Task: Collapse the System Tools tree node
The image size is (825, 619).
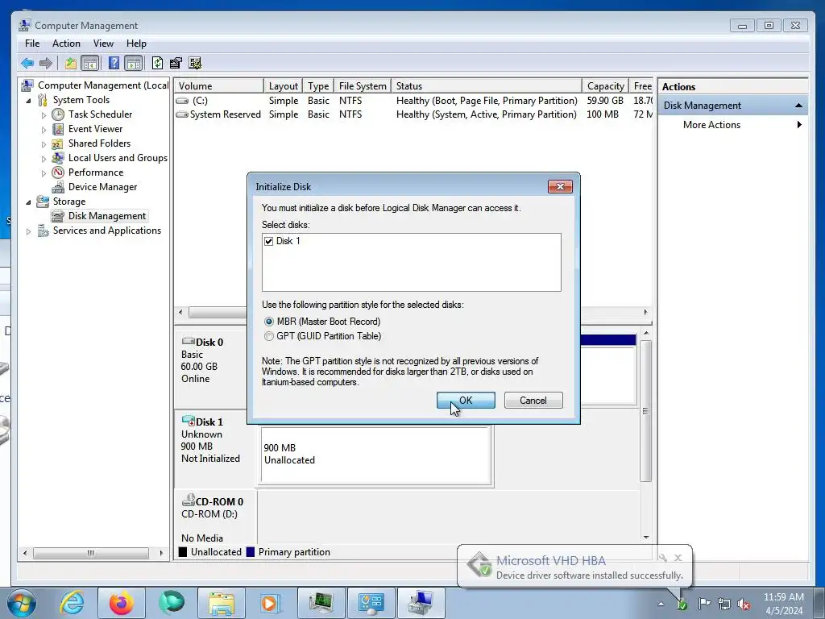Action: pyautogui.click(x=28, y=100)
